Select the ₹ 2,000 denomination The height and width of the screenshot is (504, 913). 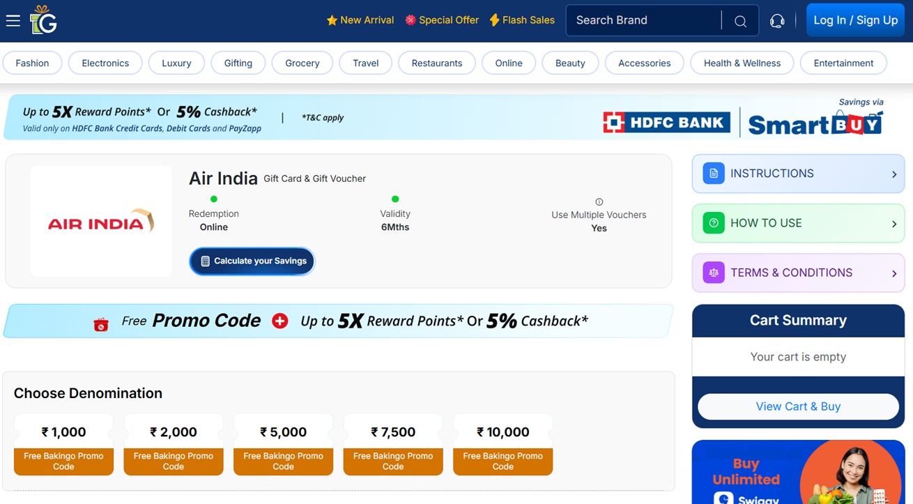tap(174, 432)
